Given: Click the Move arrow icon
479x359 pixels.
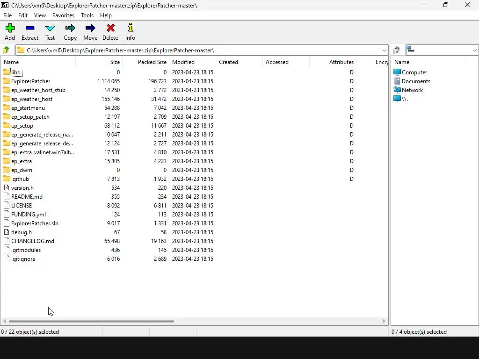Looking at the screenshot, I should pyautogui.click(x=90, y=29).
